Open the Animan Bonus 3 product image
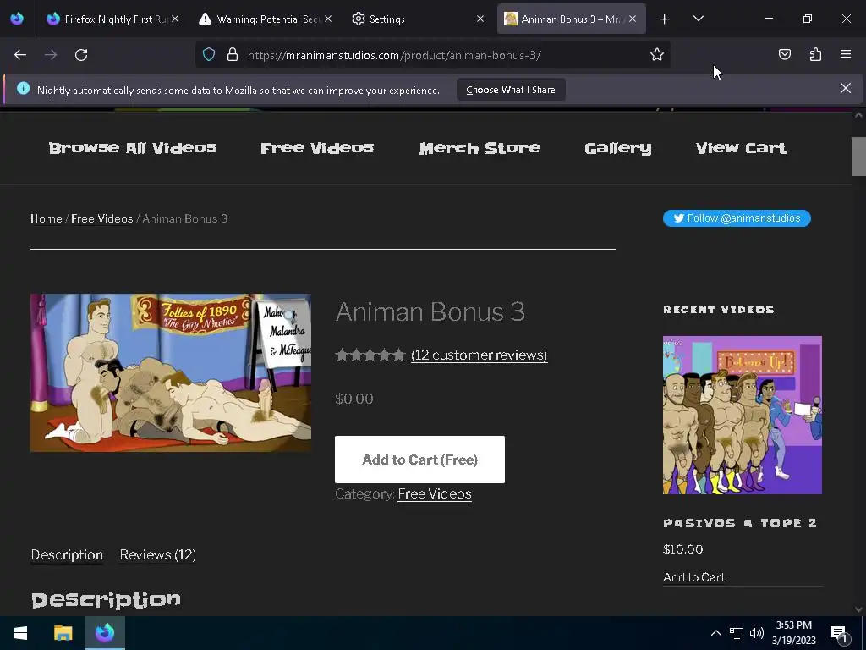866x650 pixels. pyautogui.click(x=171, y=372)
